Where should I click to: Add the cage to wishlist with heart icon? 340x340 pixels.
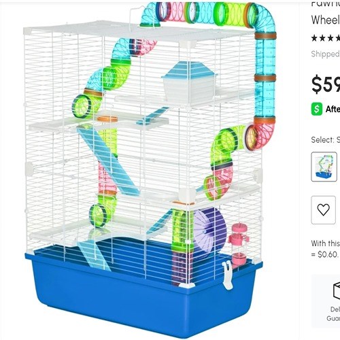[x=323, y=210]
